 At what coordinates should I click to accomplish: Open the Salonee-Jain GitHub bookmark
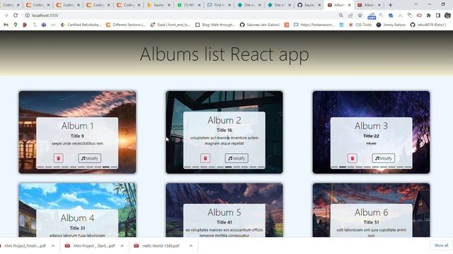click(260, 25)
